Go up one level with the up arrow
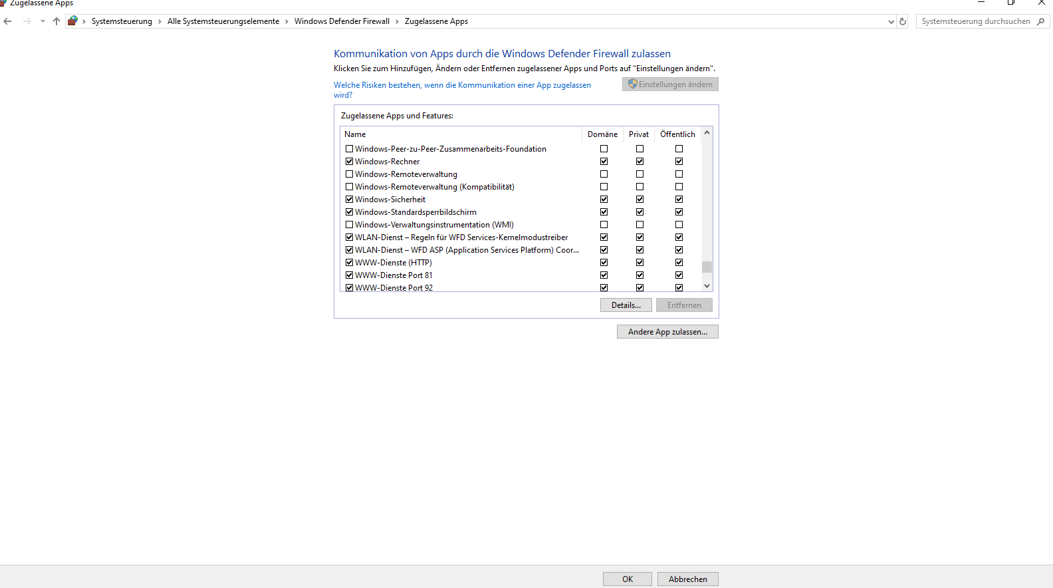1053x588 pixels. [57, 21]
